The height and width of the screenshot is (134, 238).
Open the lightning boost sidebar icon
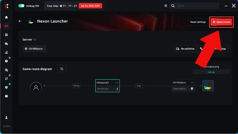pos(6,61)
